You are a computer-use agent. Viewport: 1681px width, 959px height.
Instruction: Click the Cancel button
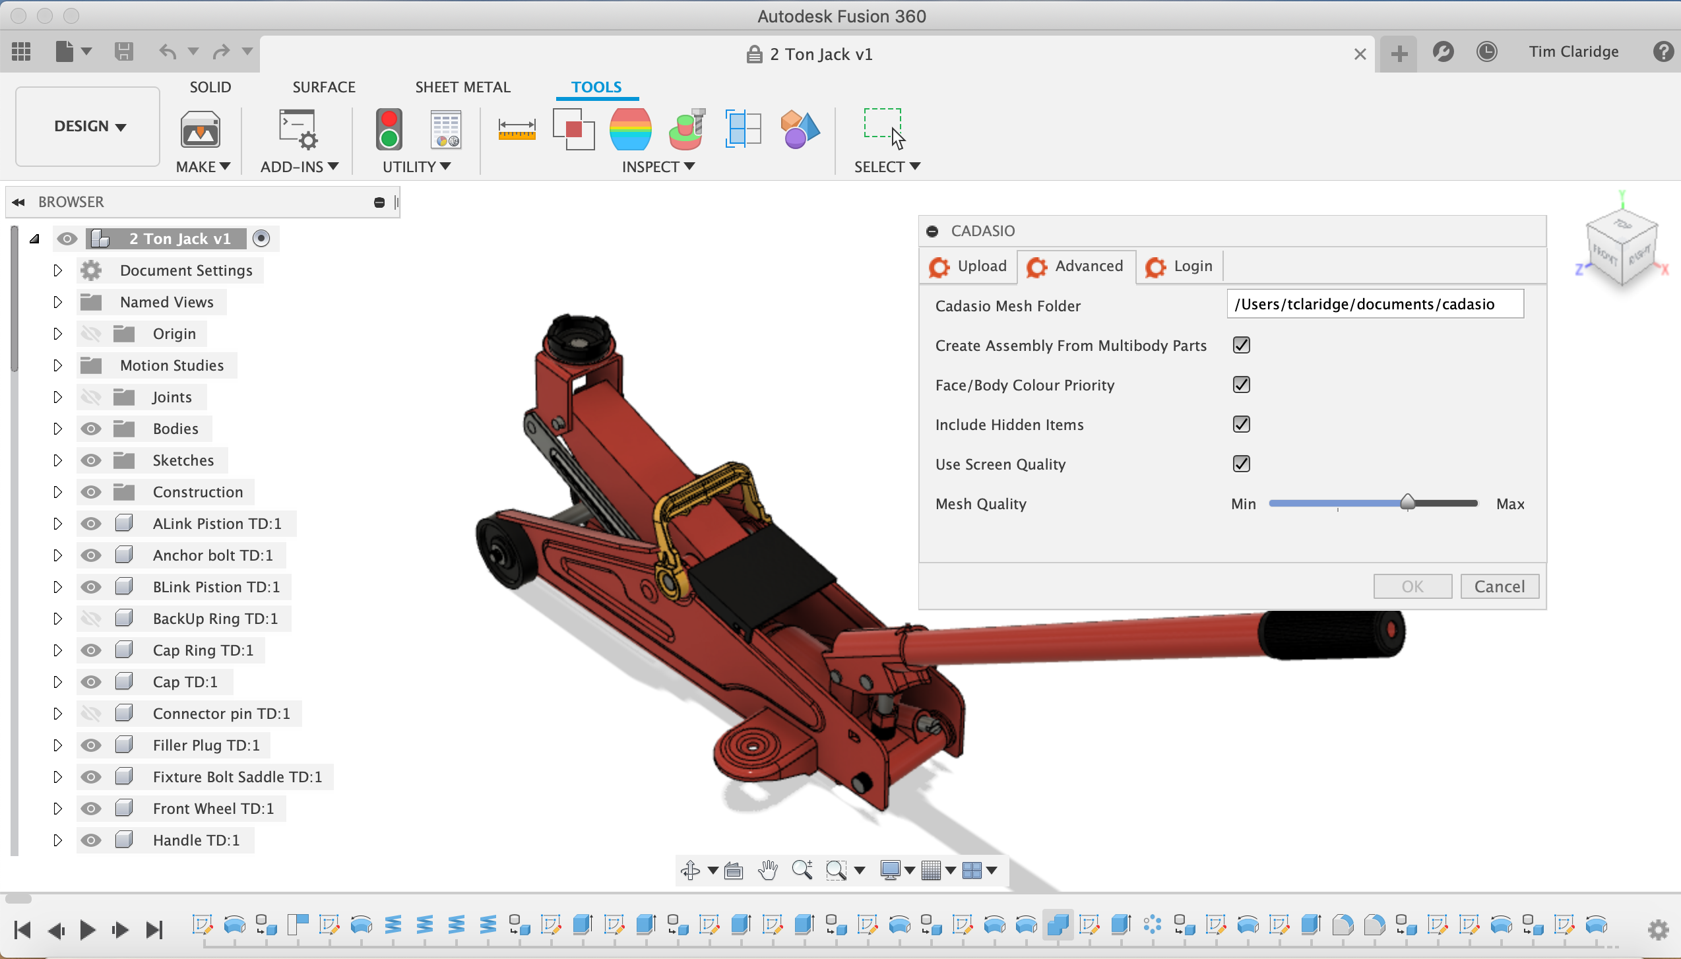point(1499,586)
